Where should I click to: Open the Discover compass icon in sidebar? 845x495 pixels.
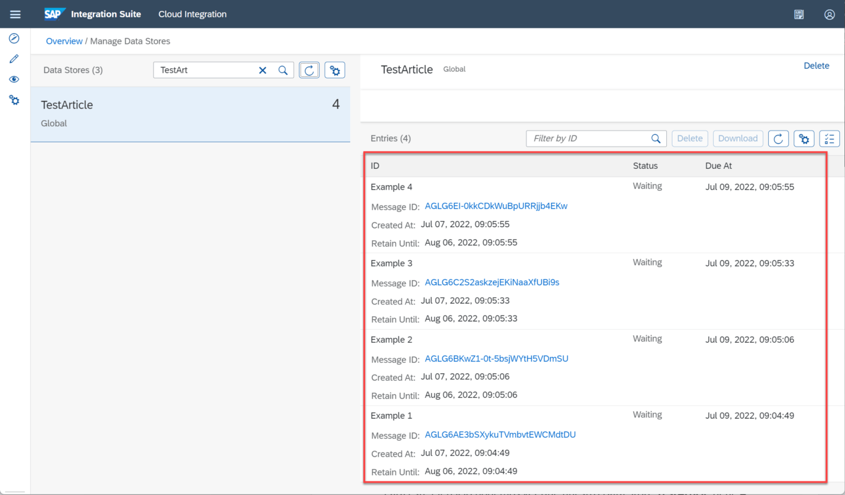click(x=14, y=38)
